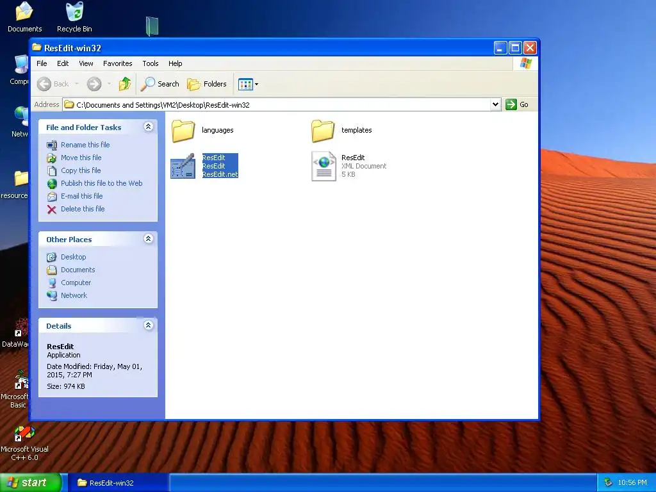This screenshot has height=492, width=656.
Task: Collapse the File and Folder Tasks panel
Action: (148, 127)
